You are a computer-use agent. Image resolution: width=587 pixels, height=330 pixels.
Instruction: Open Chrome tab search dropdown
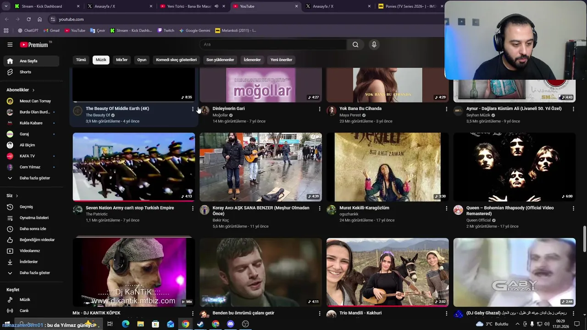click(6, 6)
